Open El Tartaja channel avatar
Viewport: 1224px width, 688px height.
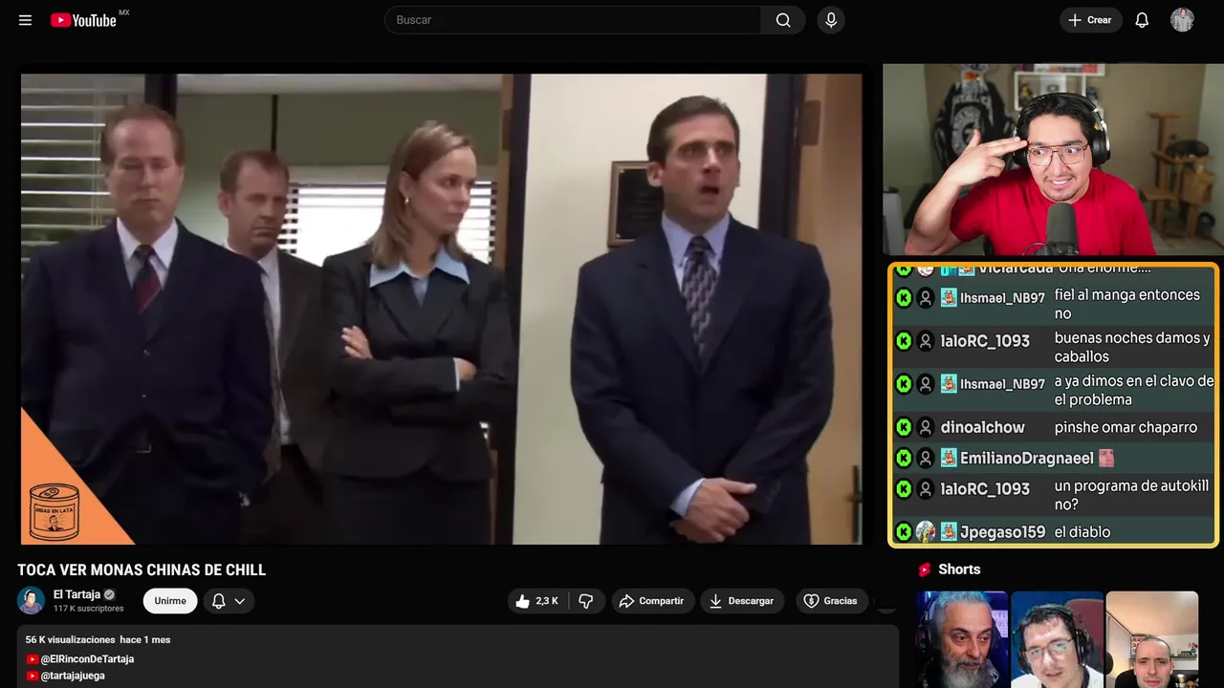(x=31, y=600)
